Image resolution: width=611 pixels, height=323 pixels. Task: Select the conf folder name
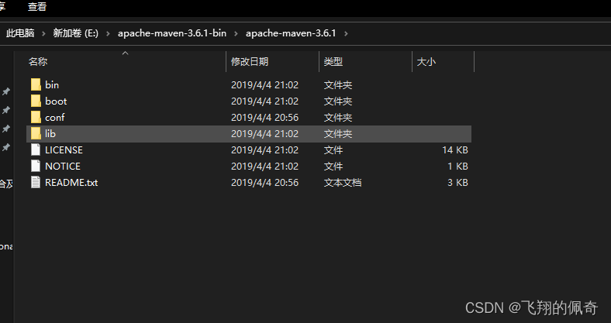pos(54,117)
